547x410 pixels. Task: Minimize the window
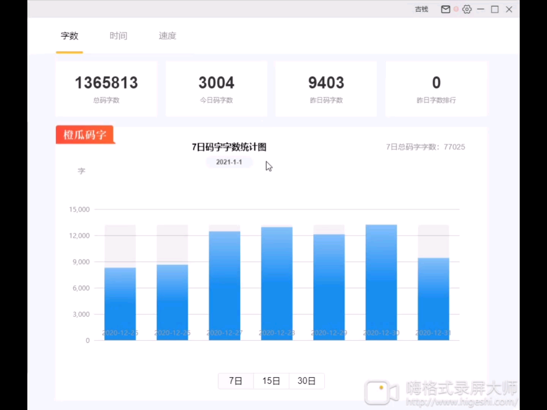[x=481, y=9]
